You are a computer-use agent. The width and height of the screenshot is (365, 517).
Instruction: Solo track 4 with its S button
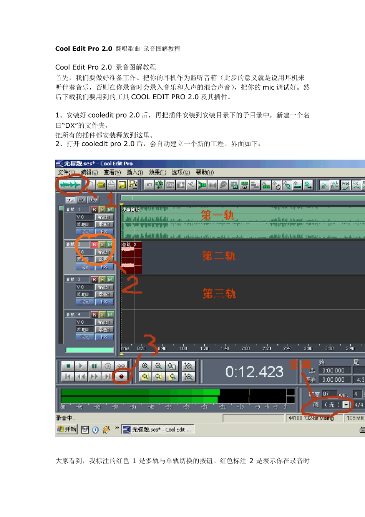click(x=102, y=315)
